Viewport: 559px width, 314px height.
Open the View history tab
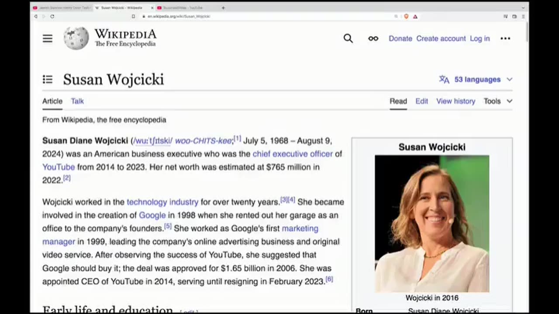455,101
